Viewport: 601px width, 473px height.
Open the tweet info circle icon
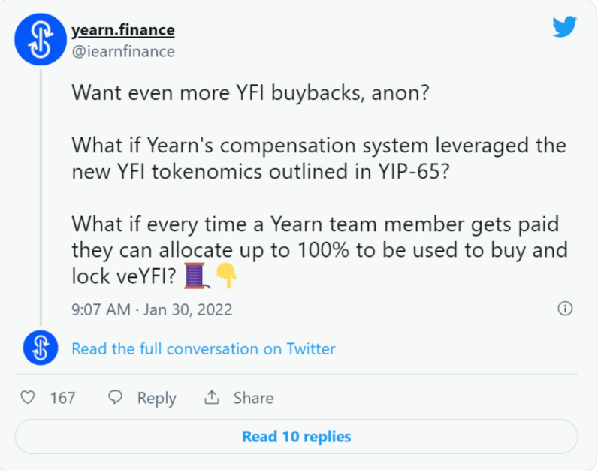(x=565, y=309)
